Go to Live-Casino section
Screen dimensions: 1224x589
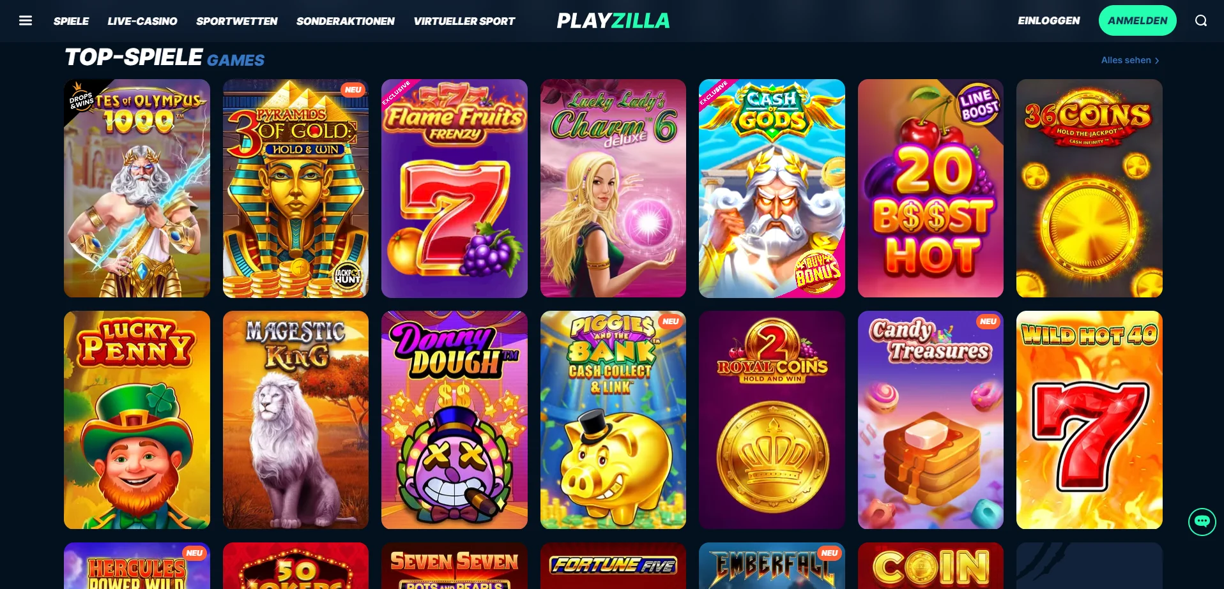point(142,21)
